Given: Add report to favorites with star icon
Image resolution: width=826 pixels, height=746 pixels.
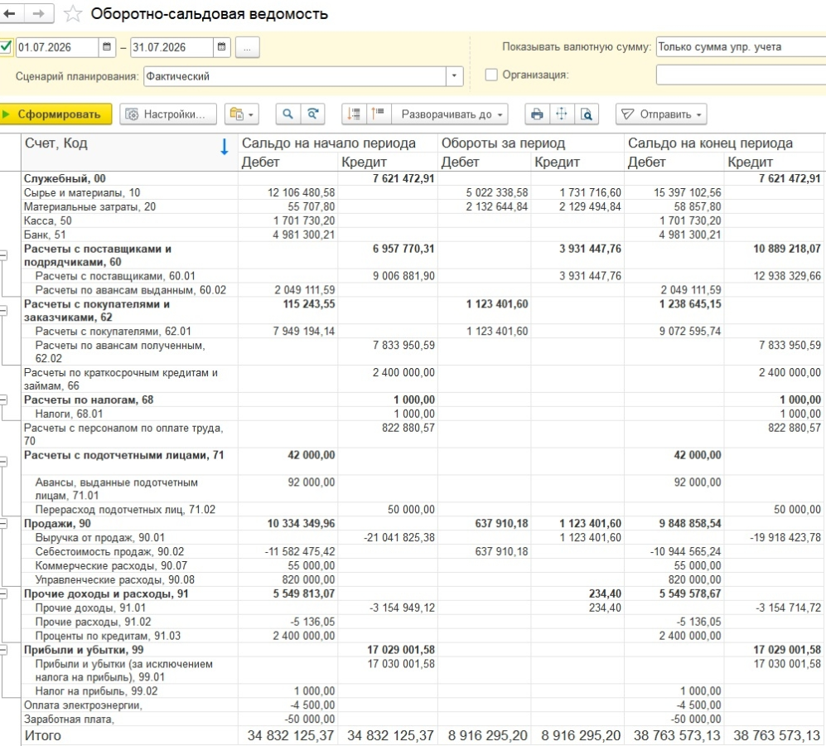Looking at the screenshot, I should [73, 14].
